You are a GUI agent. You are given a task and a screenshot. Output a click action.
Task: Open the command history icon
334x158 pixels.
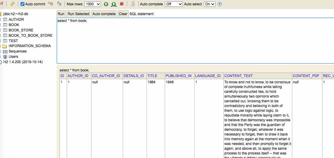click(x=133, y=4)
